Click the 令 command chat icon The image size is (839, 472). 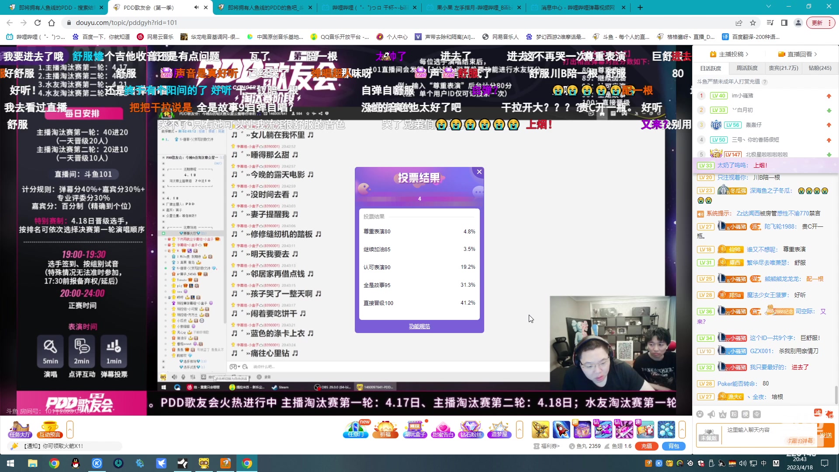pyautogui.click(x=757, y=414)
